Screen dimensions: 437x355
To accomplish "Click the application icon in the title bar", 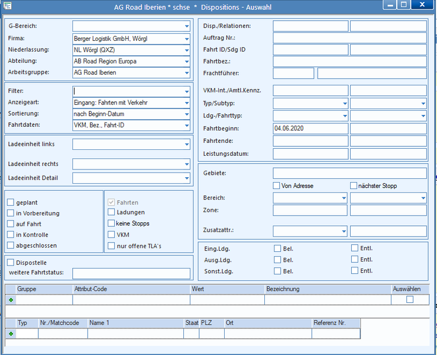I will (8, 5).
